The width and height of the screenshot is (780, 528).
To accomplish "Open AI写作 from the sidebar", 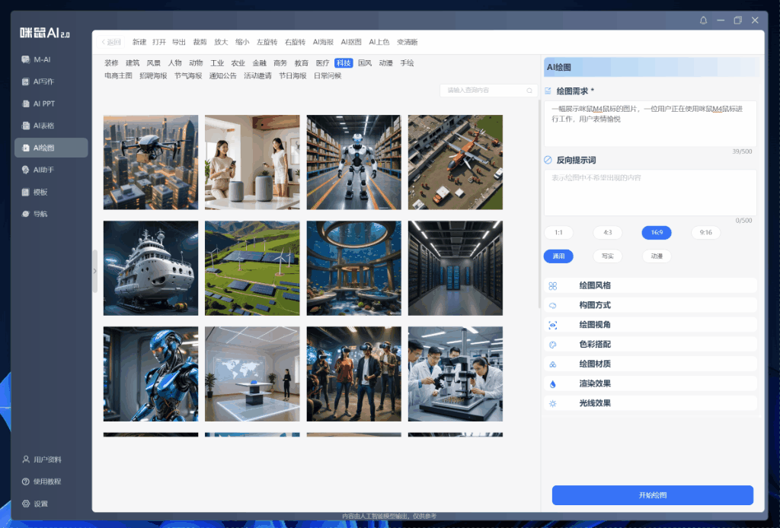I will (43, 81).
